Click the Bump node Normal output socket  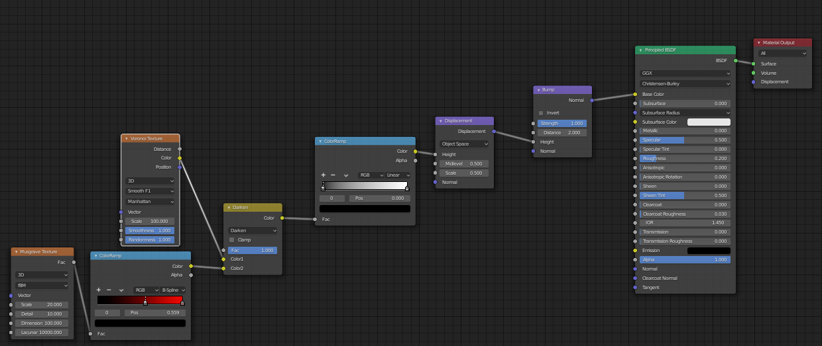tap(591, 100)
